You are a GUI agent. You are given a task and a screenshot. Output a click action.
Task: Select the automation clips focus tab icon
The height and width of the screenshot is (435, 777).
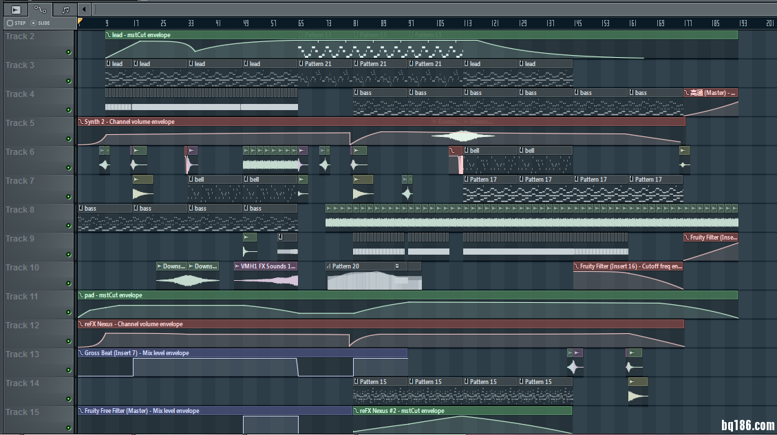point(41,10)
